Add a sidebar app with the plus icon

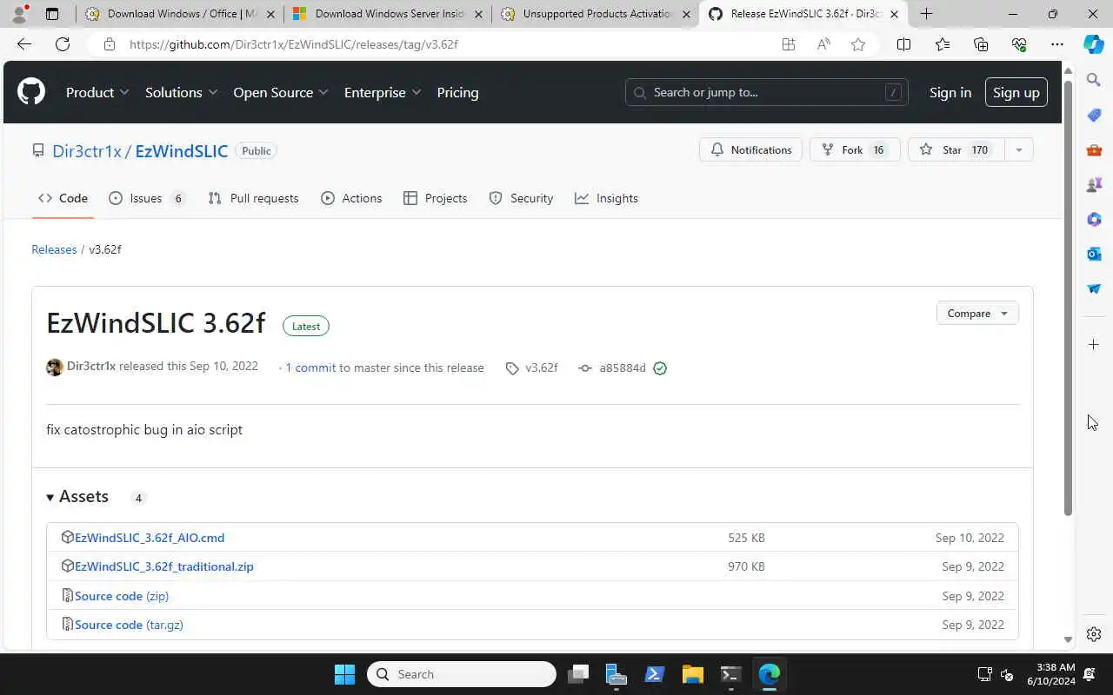[1094, 344]
